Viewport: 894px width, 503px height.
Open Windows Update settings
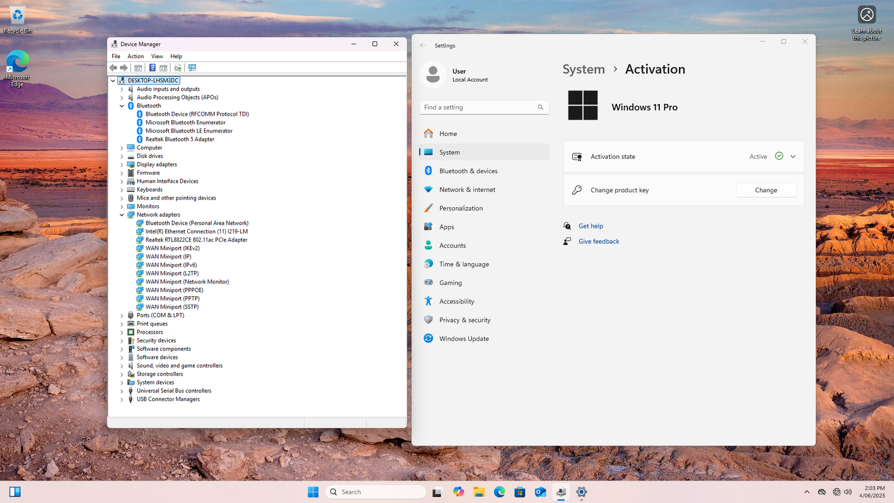(x=484, y=339)
